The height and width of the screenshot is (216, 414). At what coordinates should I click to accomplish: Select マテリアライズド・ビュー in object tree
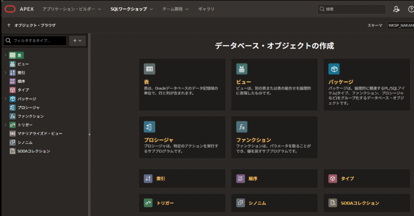click(x=40, y=134)
